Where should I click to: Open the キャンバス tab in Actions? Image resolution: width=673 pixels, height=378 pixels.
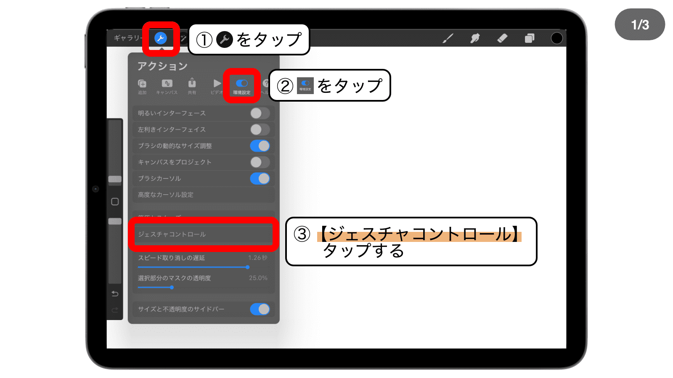(167, 87)
